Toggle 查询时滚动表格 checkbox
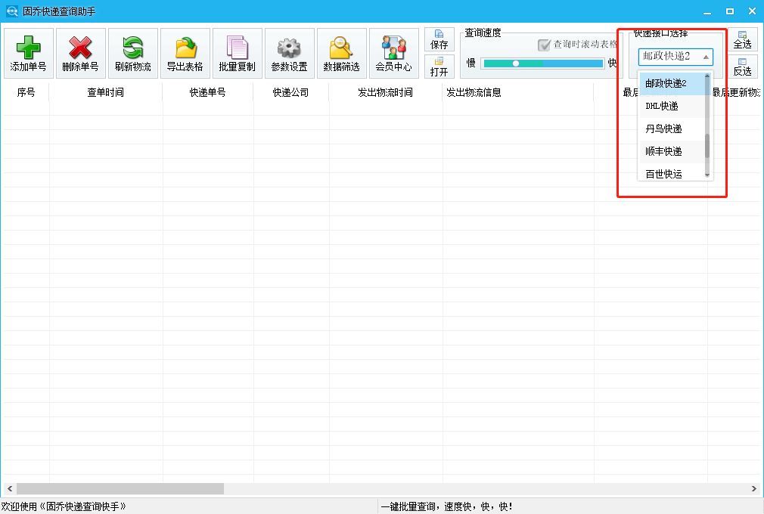764x514 pixels. [x=544, y=45]
